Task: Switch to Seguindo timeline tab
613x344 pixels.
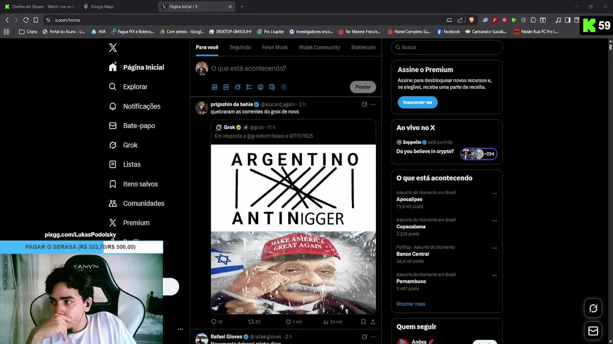Action: coord(240,47)
